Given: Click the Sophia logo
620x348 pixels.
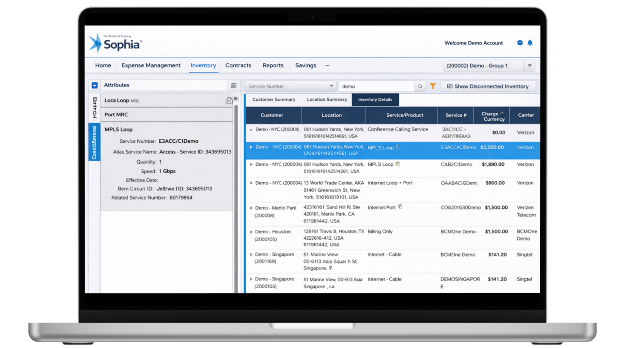Looking at the screenshot, I should click(116, 43).
